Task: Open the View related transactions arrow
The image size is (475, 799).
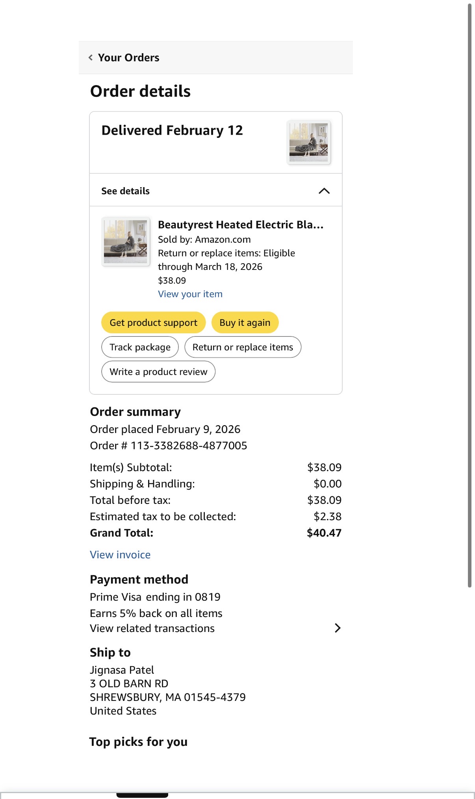Action: pos(337,628)
